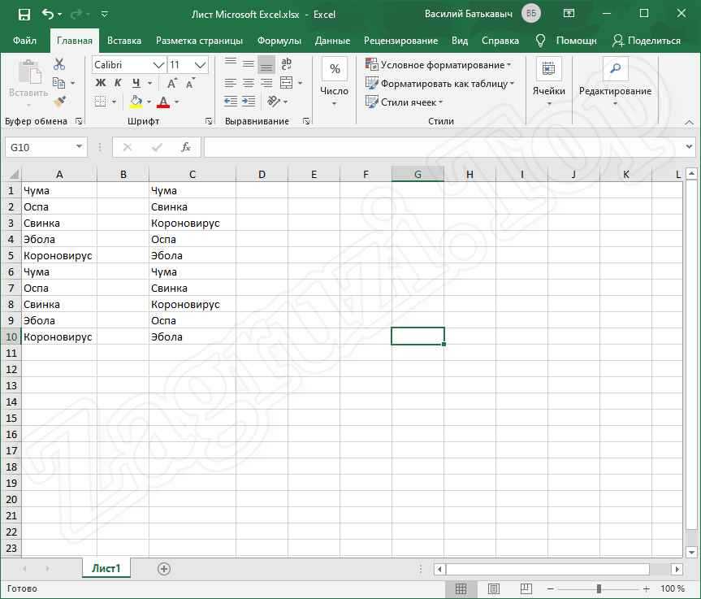Click the Поделиться share button
701x599 pixels.
click(x=647, y=41)
